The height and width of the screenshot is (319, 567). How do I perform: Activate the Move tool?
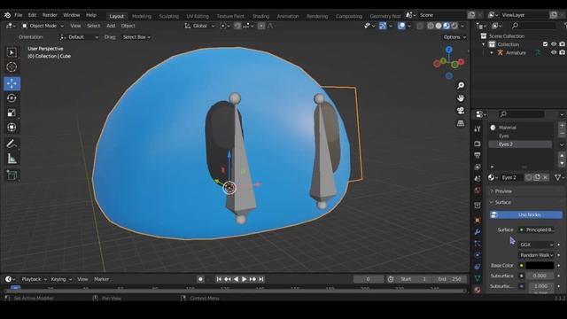pos(12,83)
